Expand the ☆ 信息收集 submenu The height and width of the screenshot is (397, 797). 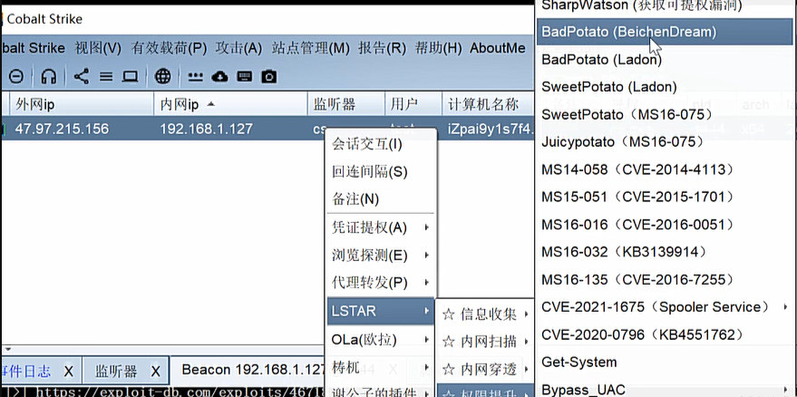tap(485, 315)
